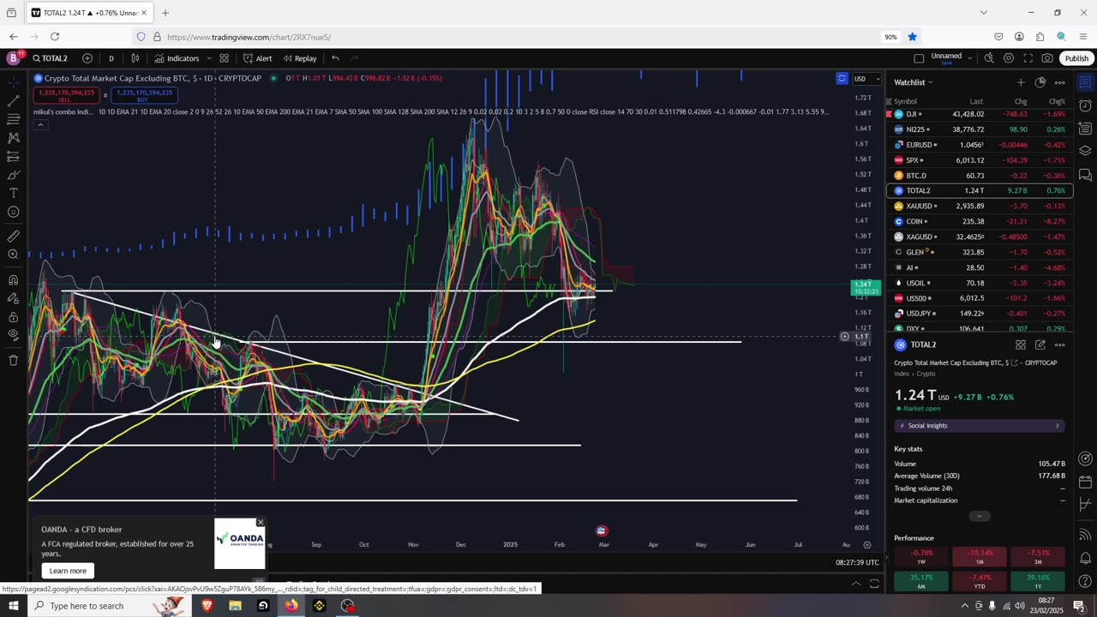The image size is (1097, 617).
Task: Select the zoom in tool
Action: click(x=13, y=255)
